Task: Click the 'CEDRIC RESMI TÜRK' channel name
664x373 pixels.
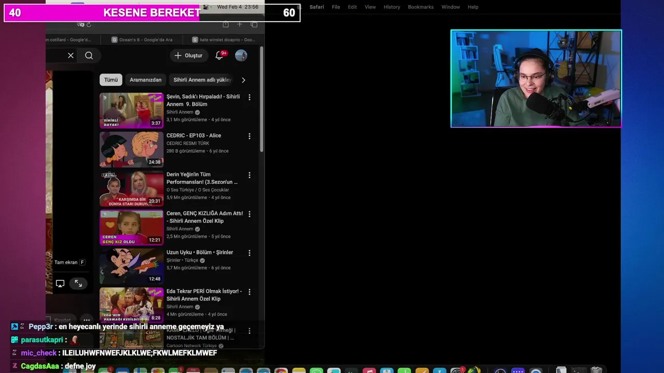Action: 188,144
